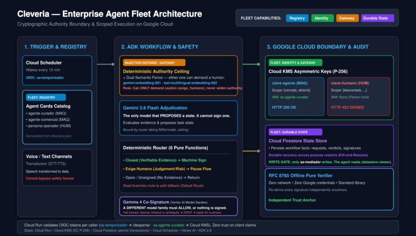Click 'Bound by router taking MIN(model, ceiling)'

pos(156,130)
